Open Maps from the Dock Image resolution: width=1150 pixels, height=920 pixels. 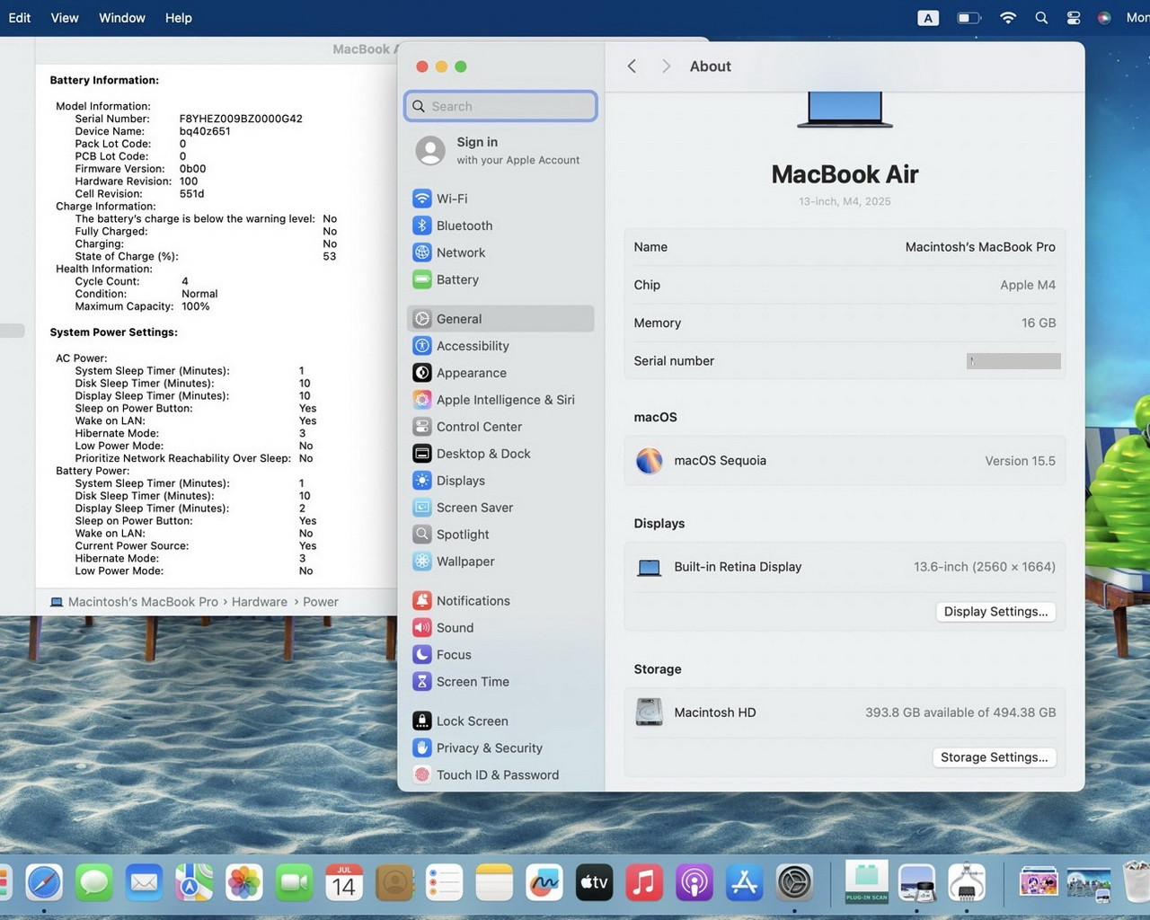[194, 883]
